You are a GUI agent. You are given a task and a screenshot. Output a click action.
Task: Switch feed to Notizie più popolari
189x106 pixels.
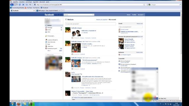tap(102, 20)
